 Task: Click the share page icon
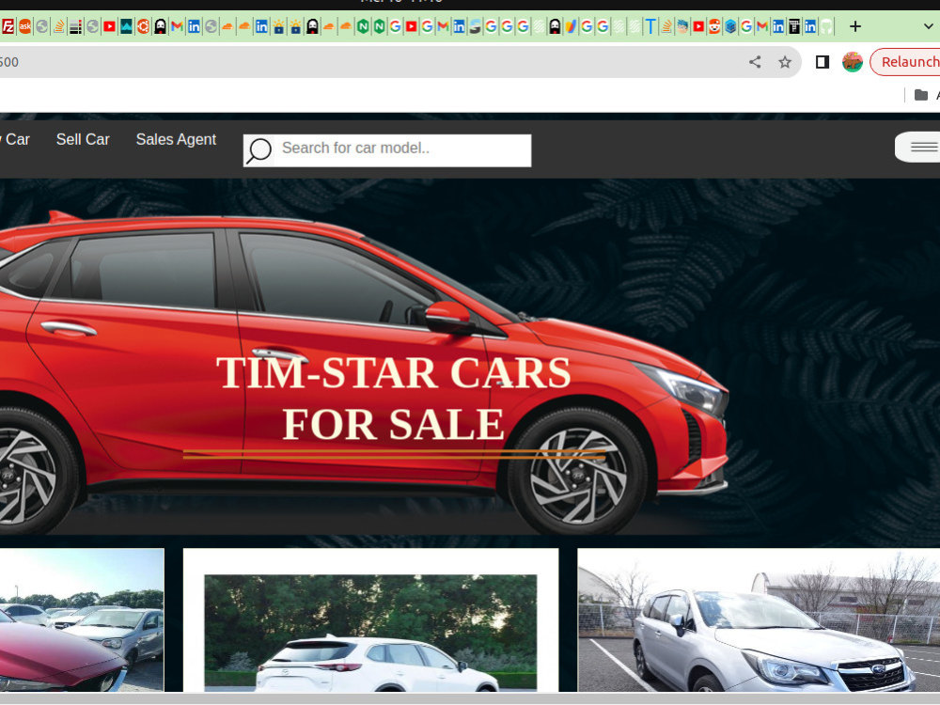(756, 62)
